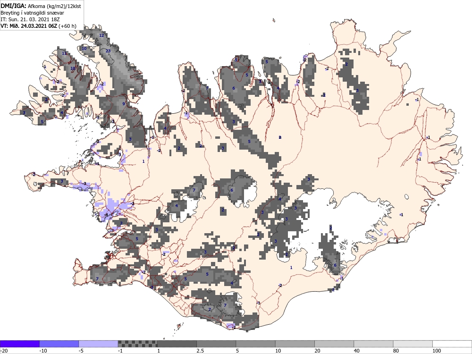Image resolution: width=472 pixels, height=354 pixels.
Task: Select the 'Breyting í vatnsgildi snævar' subtitle text
Action: coord(32,13)
